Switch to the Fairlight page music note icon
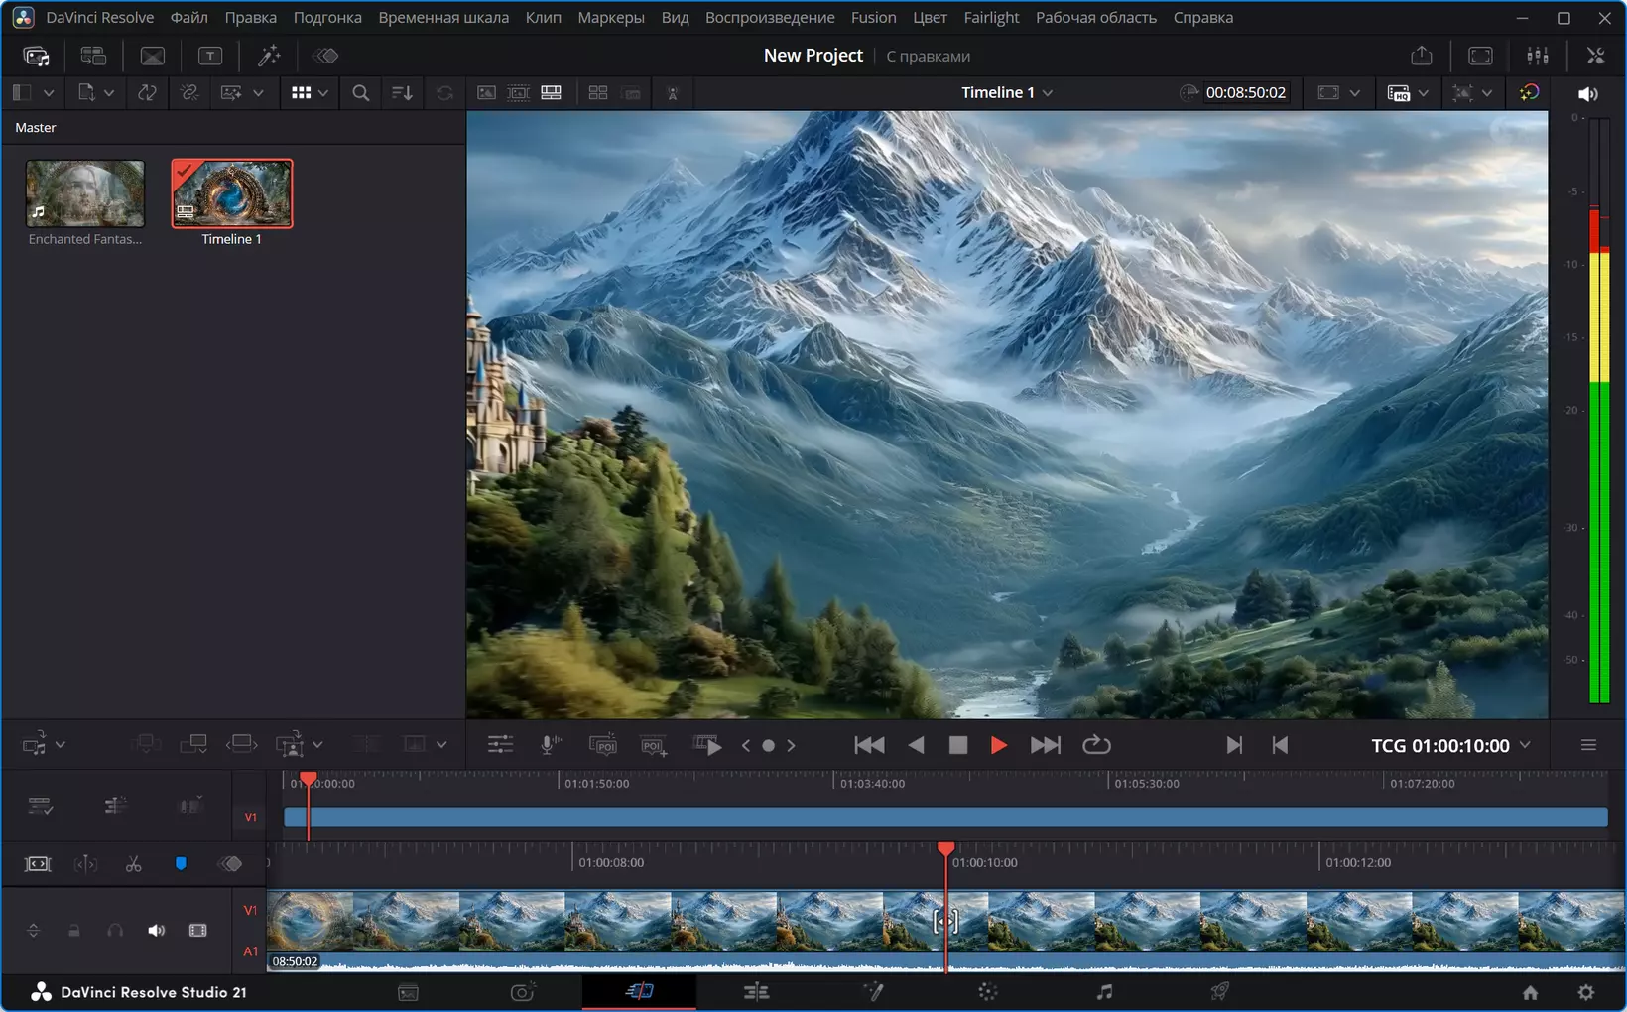1627x1012 pixels. click(1104, 991)
